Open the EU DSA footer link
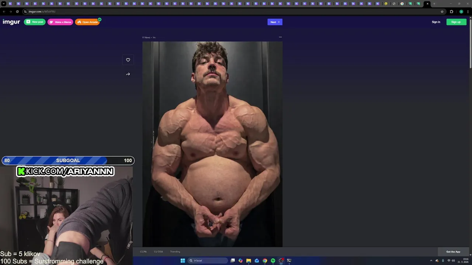472x265 pixels. pos(158,252)
